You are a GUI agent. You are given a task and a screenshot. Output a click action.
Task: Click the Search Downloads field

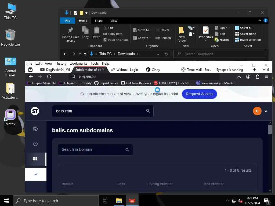coord(219,54)
